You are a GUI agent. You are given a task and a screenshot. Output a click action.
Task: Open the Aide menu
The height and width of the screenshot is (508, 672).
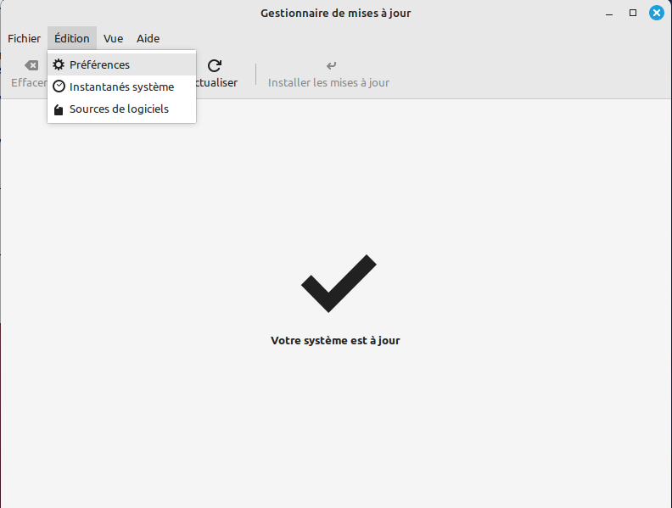tap(148, 38)
